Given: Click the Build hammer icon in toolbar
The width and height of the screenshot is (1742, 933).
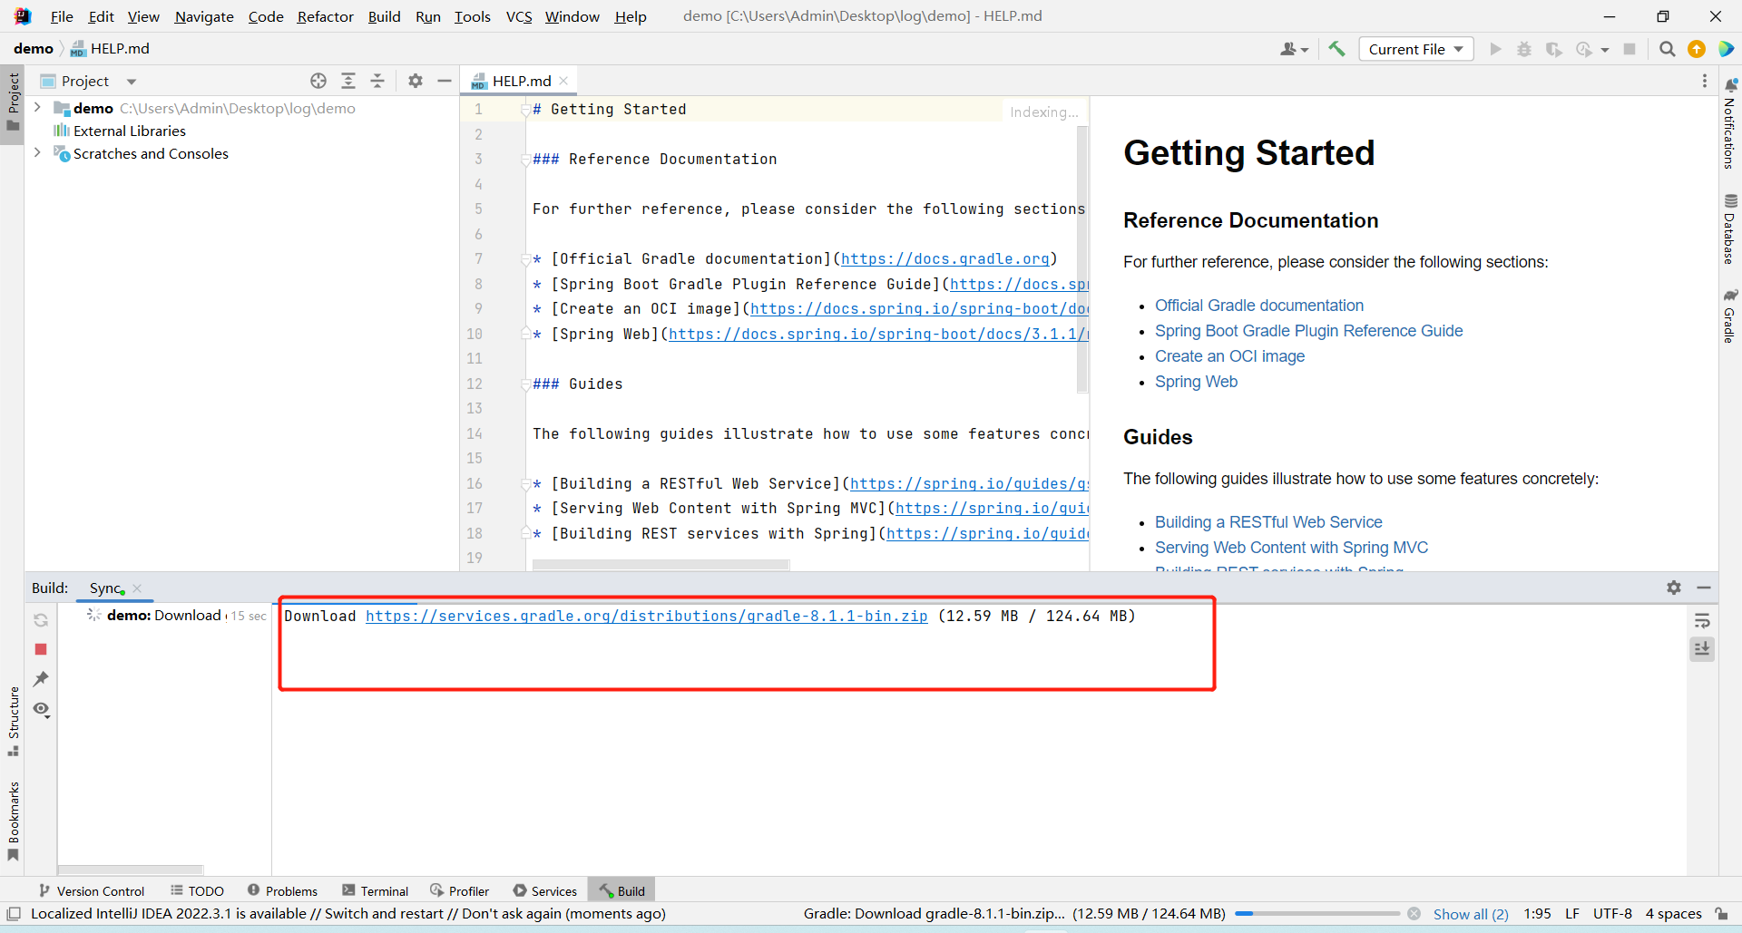Looking at the screenshot, I should (1336, 49).
